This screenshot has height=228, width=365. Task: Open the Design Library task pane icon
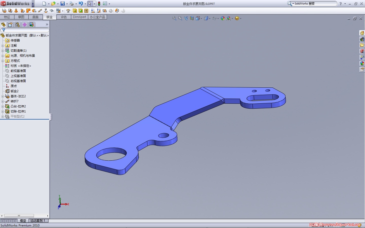tap(362, 39)
